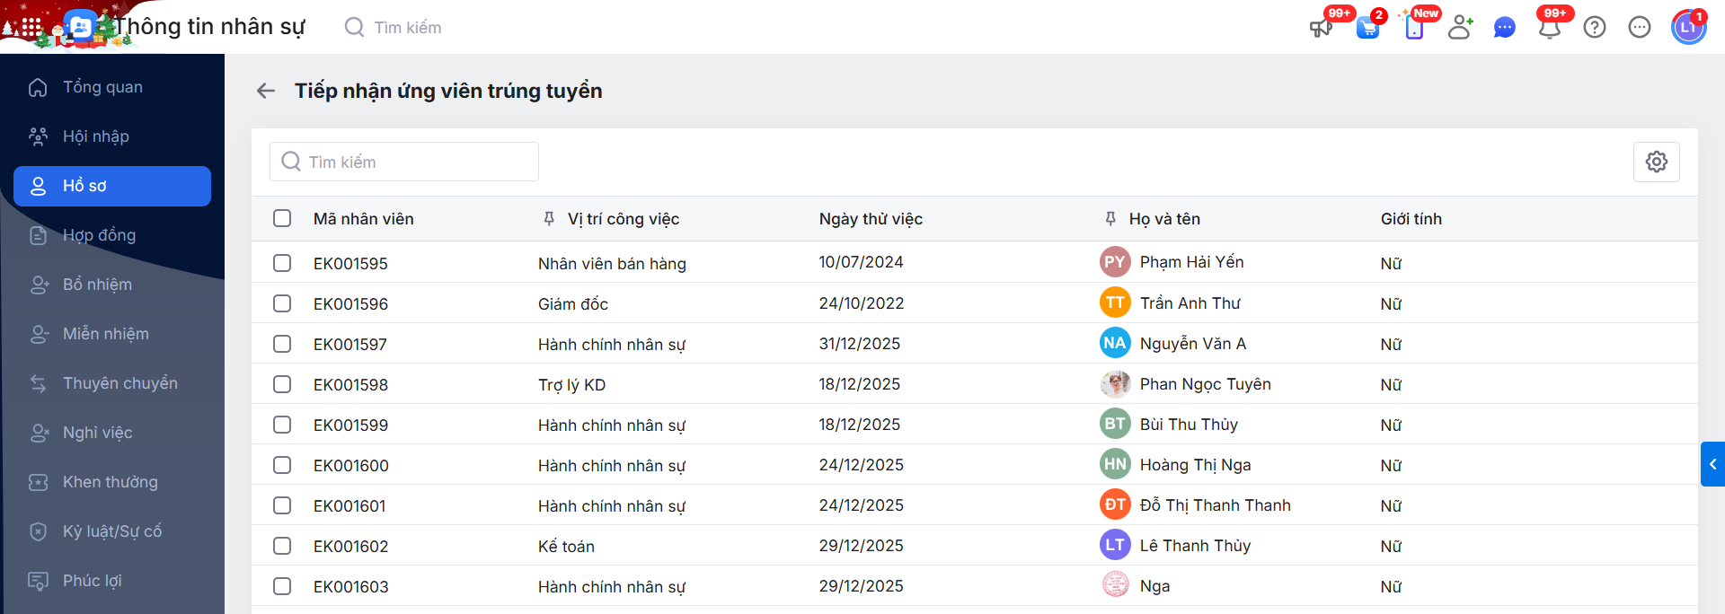The image size is (1725, 614).
Task: Open the app launcher grid
Action: [x=31, y=28]
